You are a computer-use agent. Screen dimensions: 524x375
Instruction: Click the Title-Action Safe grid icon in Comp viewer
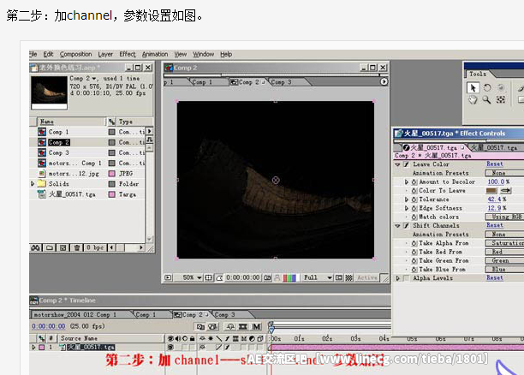click(209, 277)
